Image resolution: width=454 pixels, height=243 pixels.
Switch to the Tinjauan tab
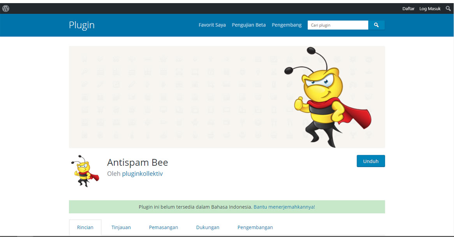121,227
